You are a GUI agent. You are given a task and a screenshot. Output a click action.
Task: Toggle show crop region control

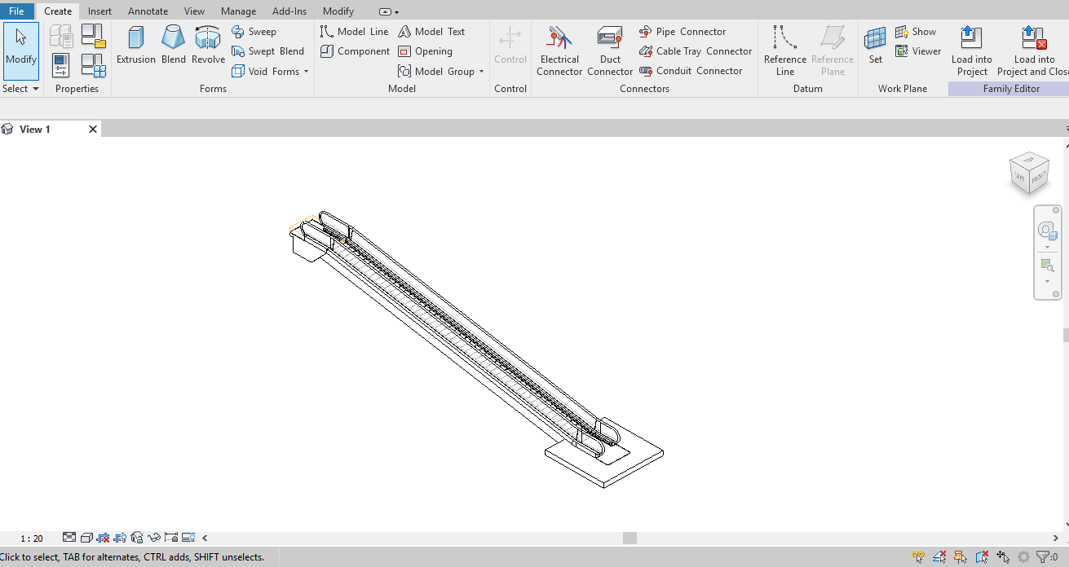tap(120, 538)
